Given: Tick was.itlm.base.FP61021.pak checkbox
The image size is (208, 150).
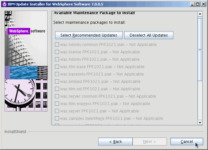Looking at the screenshot, I should click(57, 67).
